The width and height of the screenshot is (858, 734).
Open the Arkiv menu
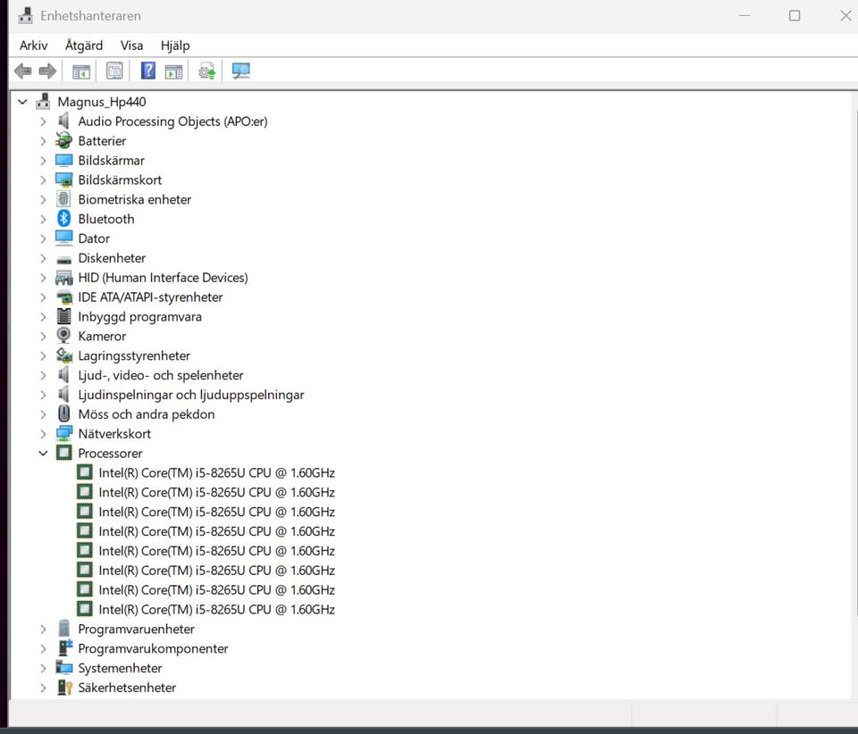click(x=33, y=46)
